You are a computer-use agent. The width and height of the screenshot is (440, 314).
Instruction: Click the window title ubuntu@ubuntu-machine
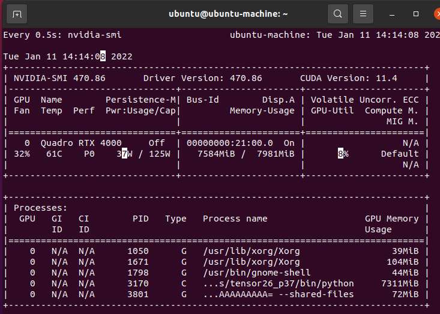click(x=228, y=14)
